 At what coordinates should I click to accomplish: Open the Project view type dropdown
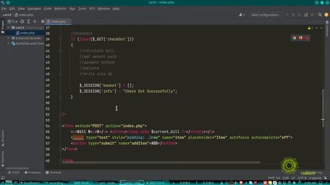[x=12, y=22]
